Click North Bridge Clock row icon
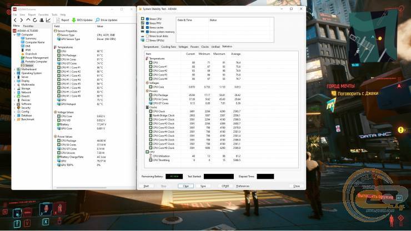This screenshot has height=231, width=411. coord(151,115)
